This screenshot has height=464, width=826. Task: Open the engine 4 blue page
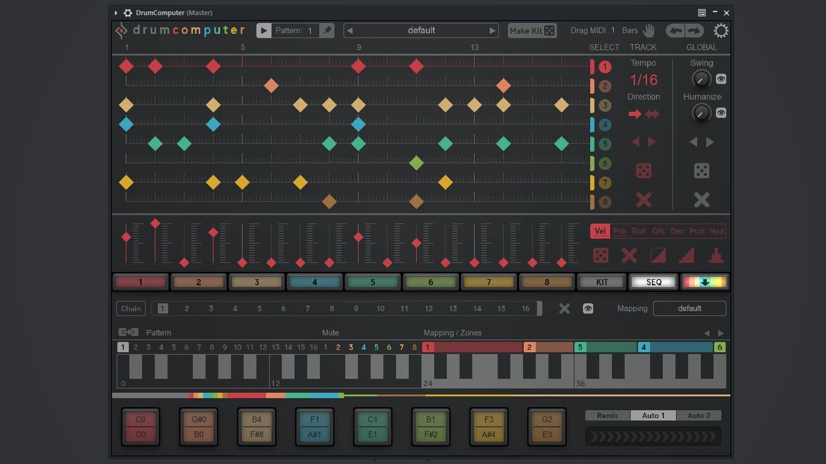314,282
